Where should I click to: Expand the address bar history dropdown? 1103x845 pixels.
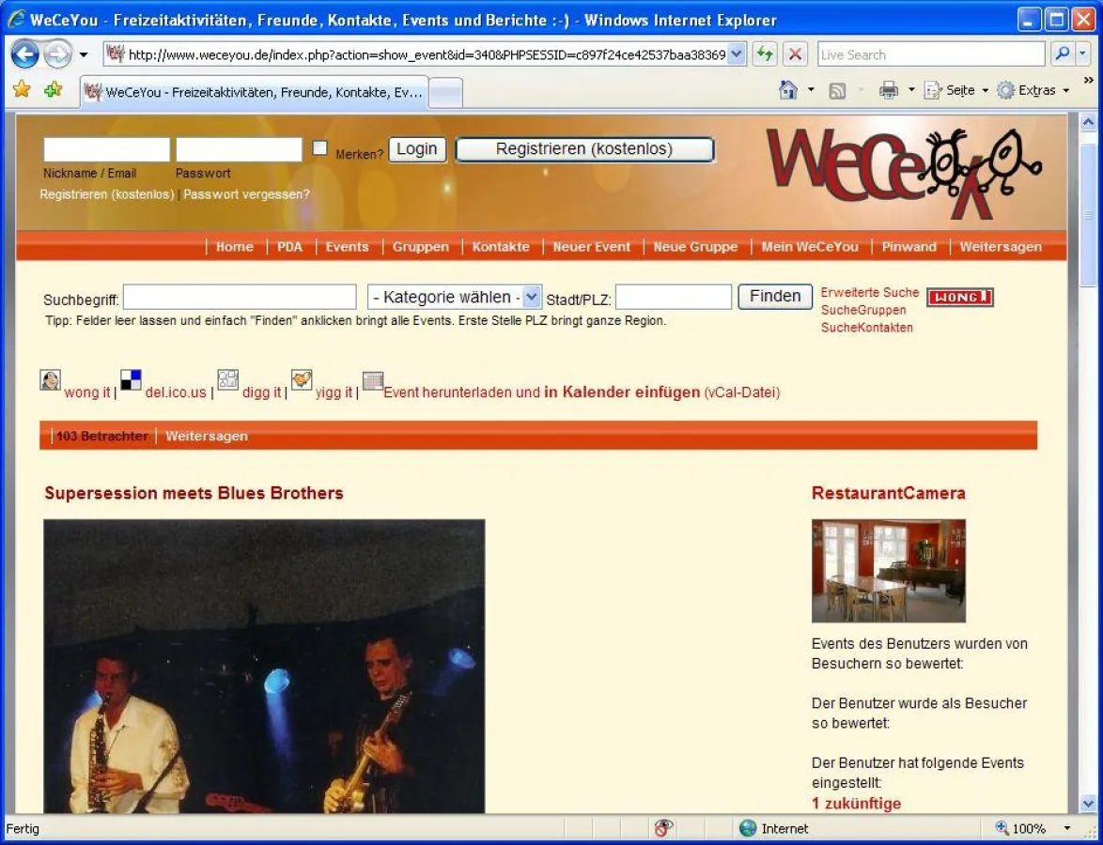point(737,54)
